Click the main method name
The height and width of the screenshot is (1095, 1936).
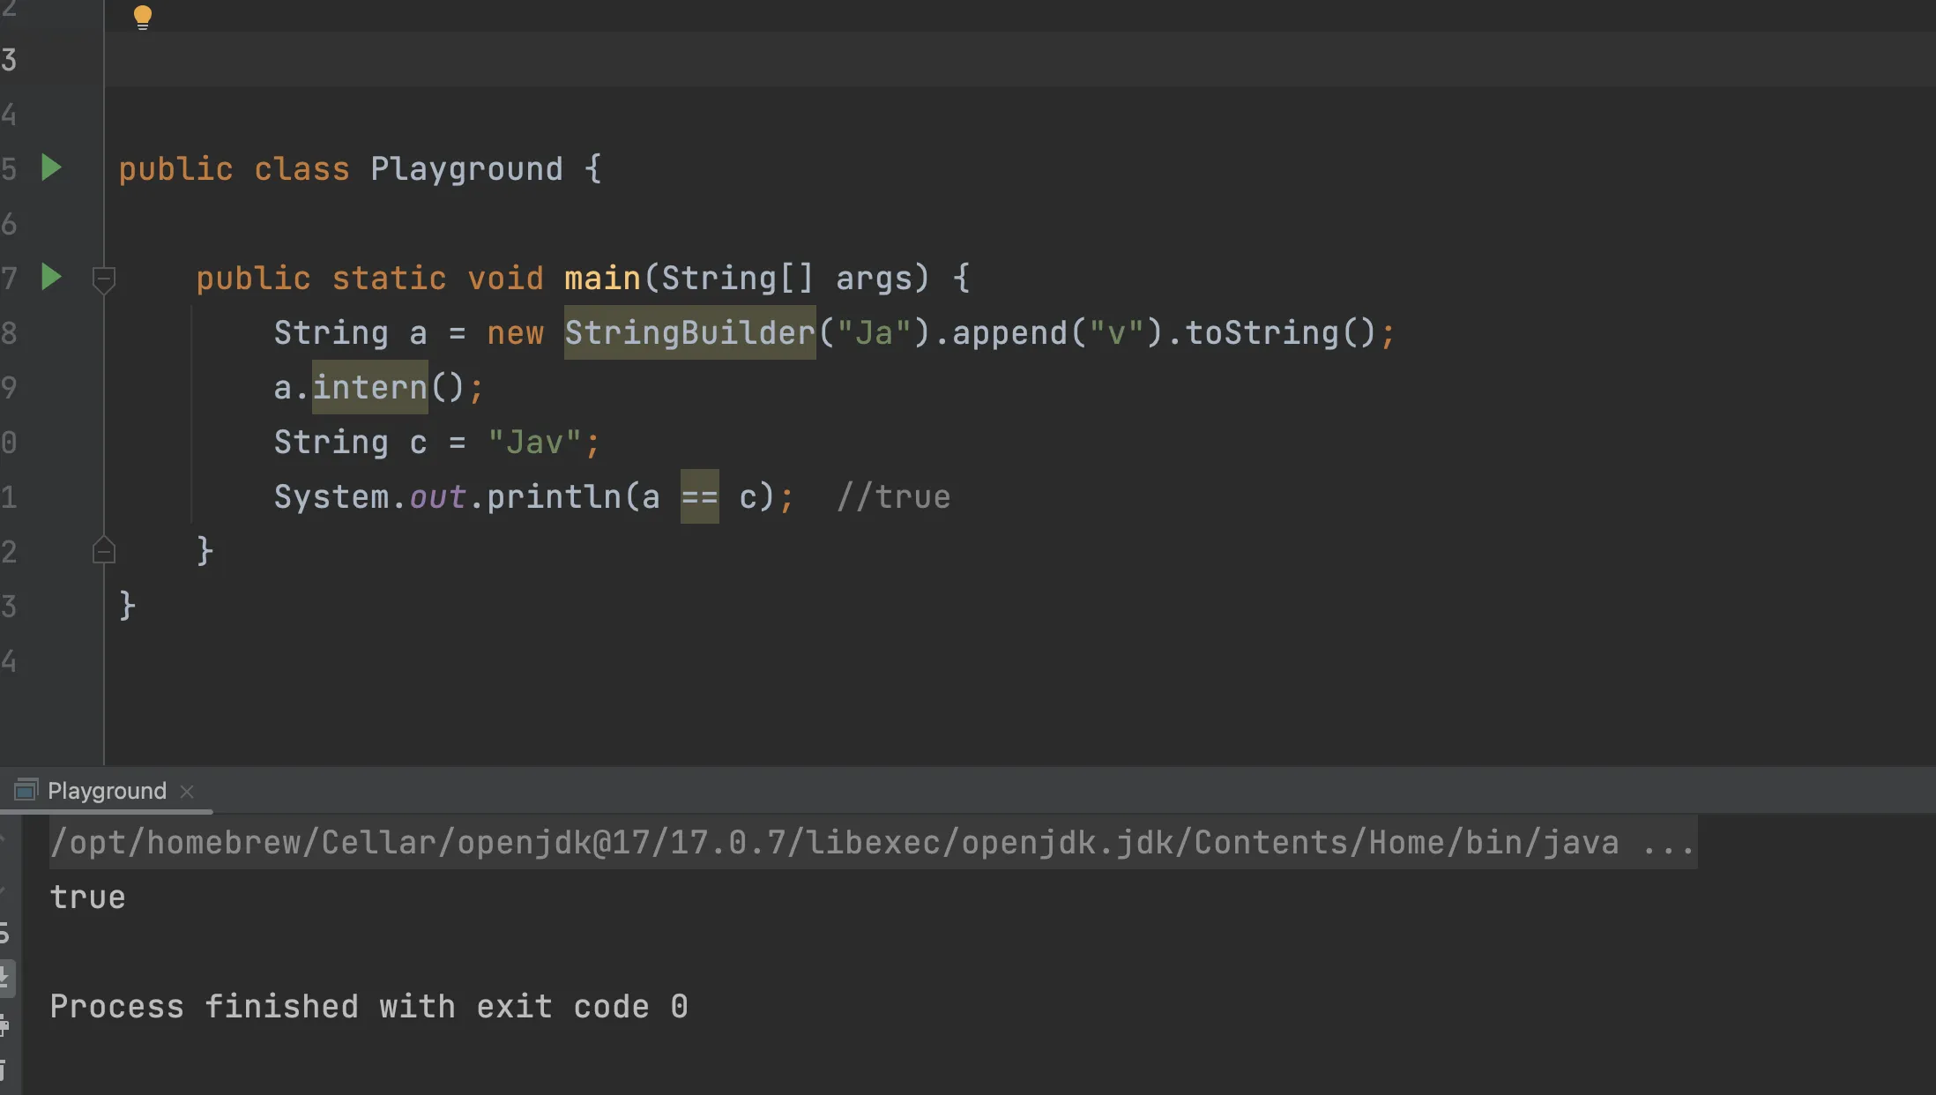(x=602, y=279)
